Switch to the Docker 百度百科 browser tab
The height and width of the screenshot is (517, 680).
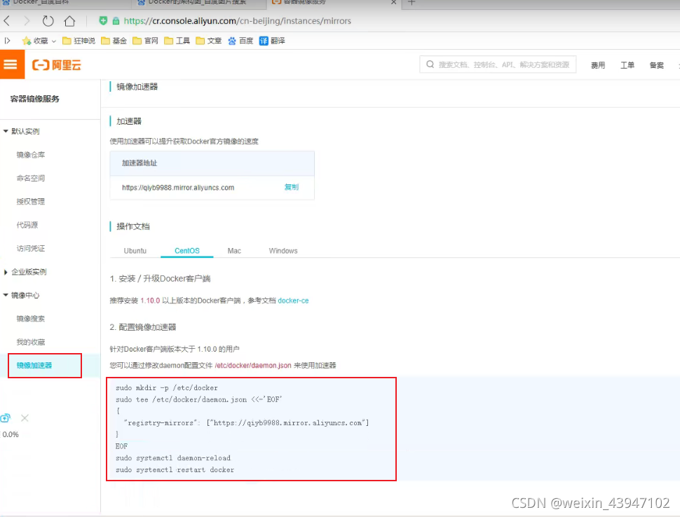tap(65, 3)
